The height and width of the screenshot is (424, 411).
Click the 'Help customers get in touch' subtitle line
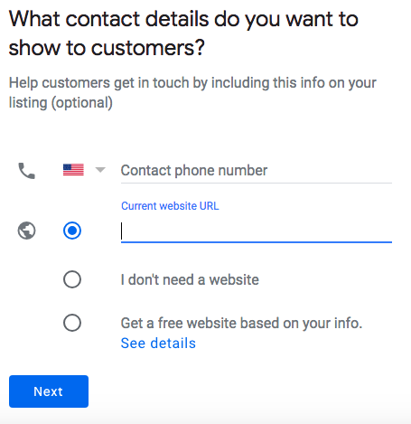pyautogui.click(x=192, y=83)
